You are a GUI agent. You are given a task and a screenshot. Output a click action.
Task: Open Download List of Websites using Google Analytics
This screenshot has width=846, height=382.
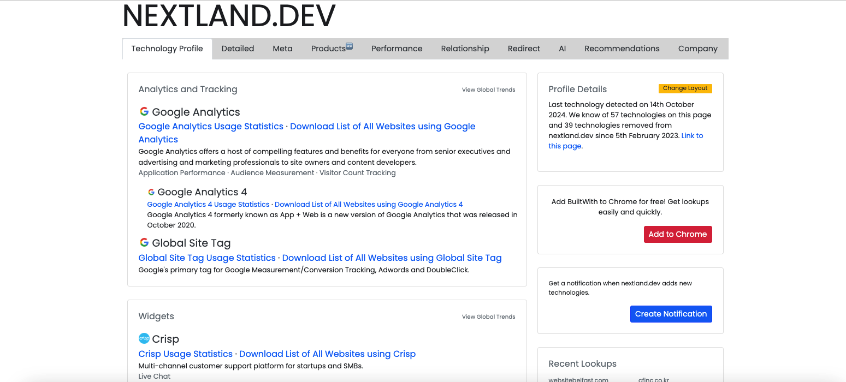tap(307, 133)
